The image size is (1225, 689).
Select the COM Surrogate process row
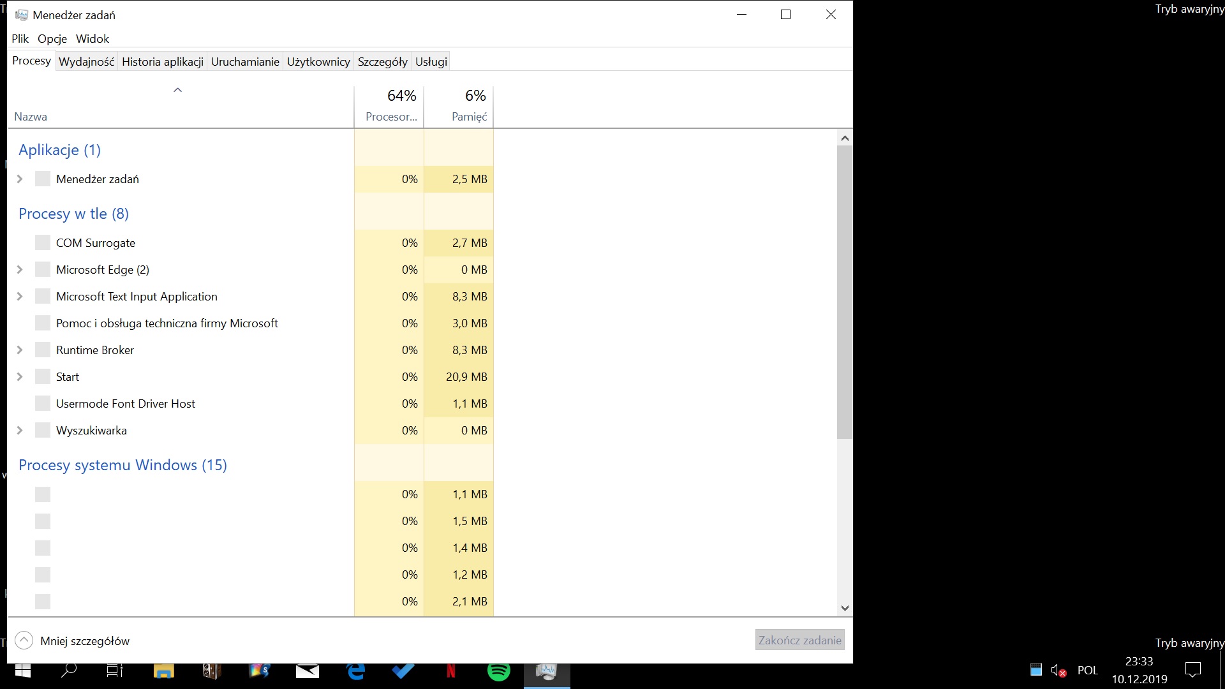tap(96, 243)
